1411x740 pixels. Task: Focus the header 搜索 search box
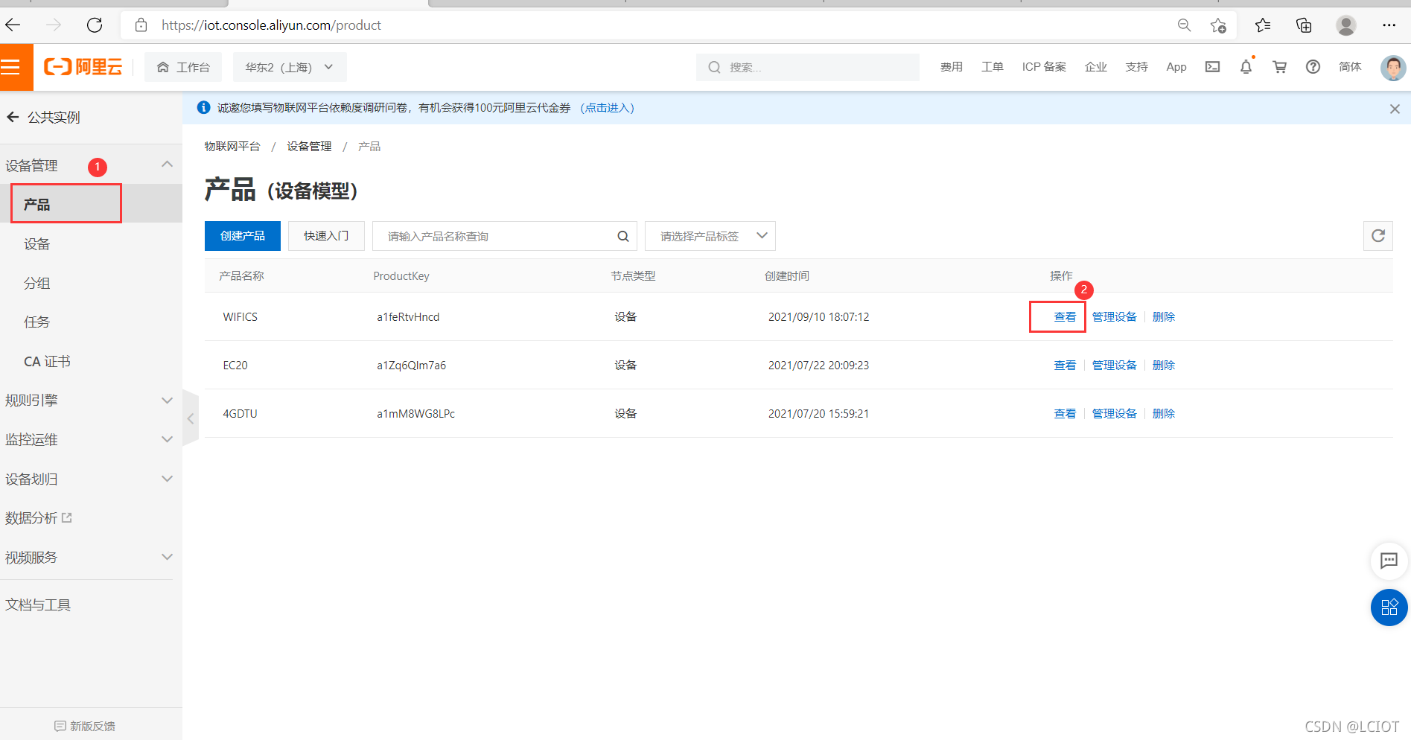pyautogui.click(x=808, y=67)
